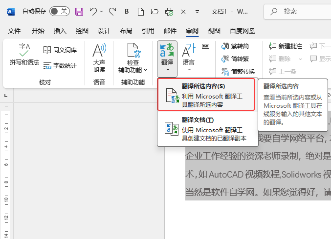Go to previous comment 上一条
This screenshot has width=331, height=239.
(x=283, y=72)
